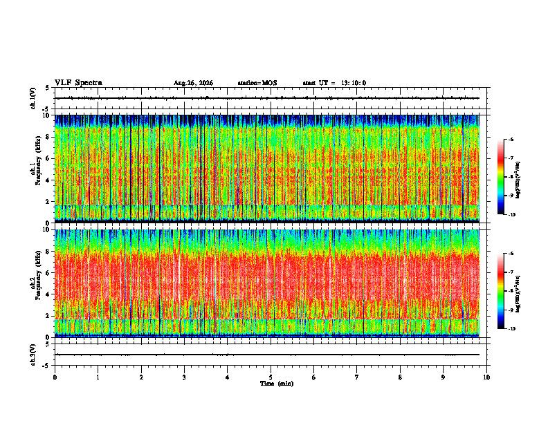This screenshot has width=548, height=423.
Task: Click the ch.1(V) axis label
Action: 33,98
